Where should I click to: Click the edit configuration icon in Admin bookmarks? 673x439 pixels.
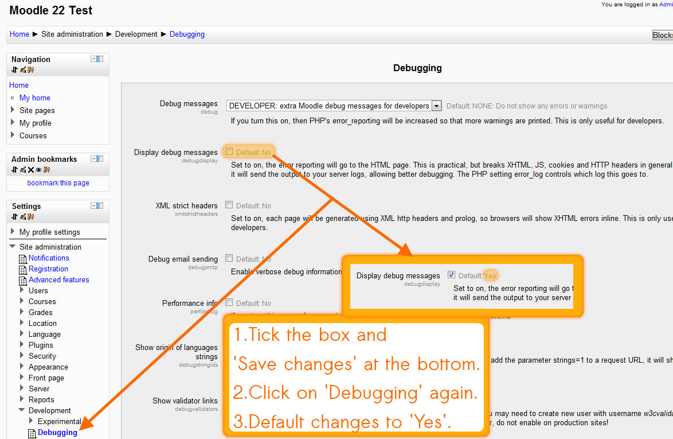click(23, 170)
